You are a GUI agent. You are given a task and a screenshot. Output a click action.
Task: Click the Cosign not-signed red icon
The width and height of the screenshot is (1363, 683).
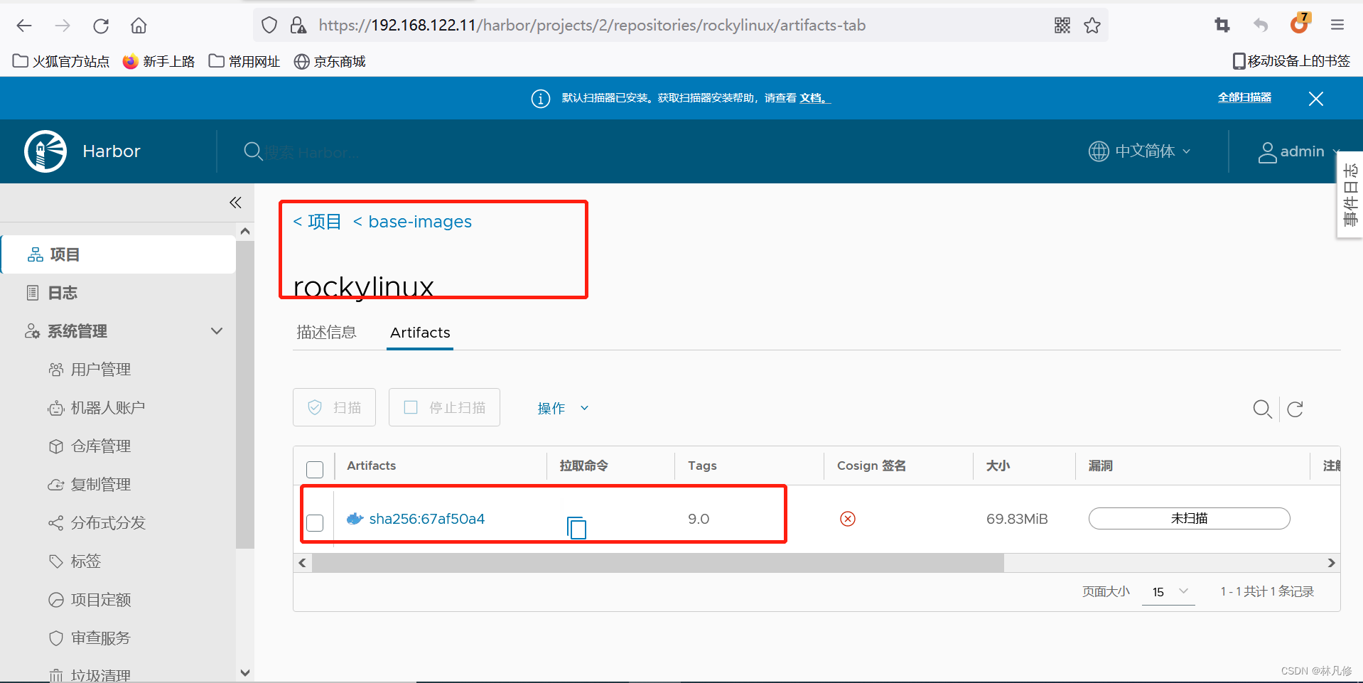coord(848,519)
